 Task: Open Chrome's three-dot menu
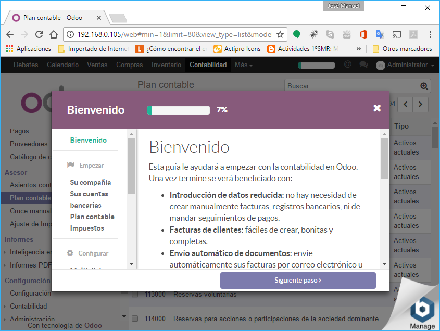pos(430,35)
